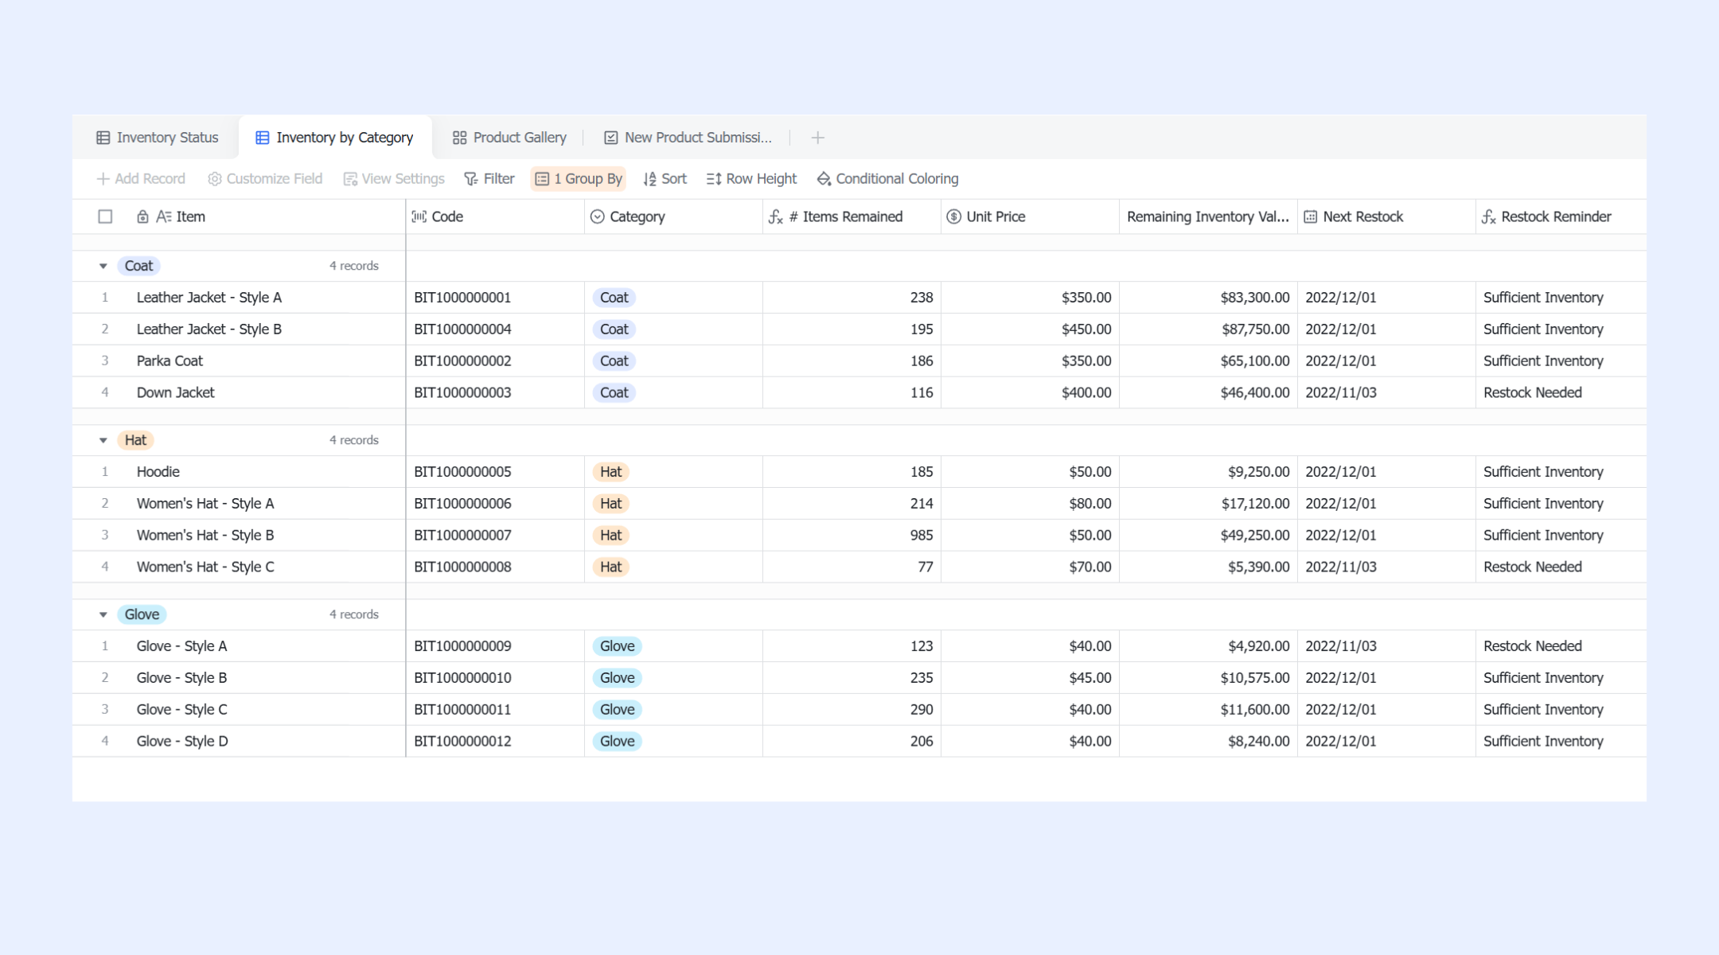Click the Unit Price currency column icon
Viewport: 1719px width, 955px height.
[953, 216]
